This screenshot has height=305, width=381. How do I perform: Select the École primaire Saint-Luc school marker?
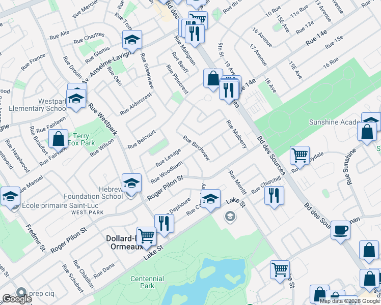coord(10,197)
